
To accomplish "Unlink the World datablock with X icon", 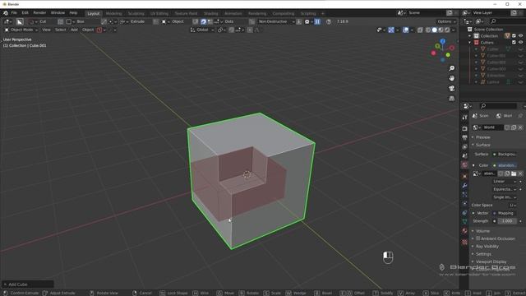I will pos(520,127).
